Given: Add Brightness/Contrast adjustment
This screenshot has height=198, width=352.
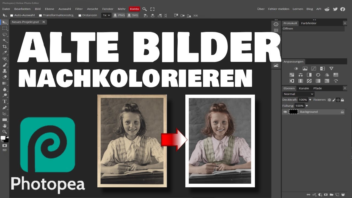Looking at the screenshot, I should pyautogui.click(x=296, y=68).
